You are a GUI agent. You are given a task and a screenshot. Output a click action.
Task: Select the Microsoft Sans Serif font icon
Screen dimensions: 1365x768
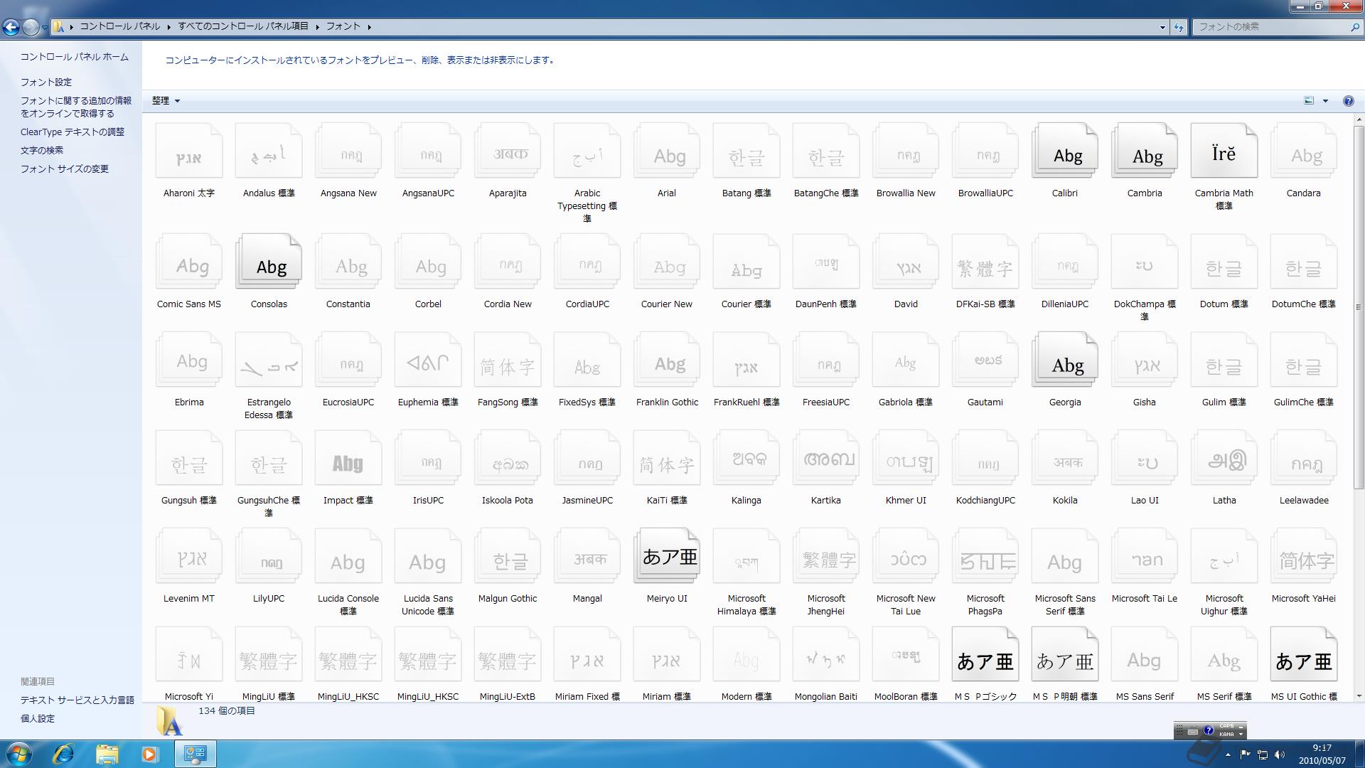click(1064, 556)
